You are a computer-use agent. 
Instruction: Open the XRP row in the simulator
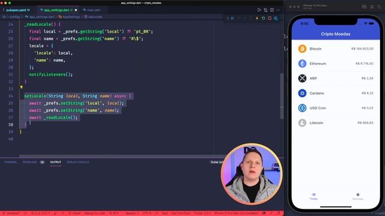click(x=336, y=79)
